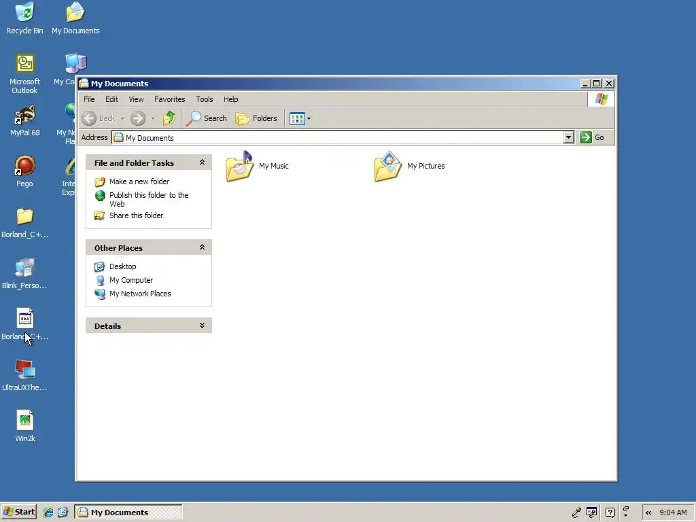Image resolution: width=696 pixels, height=522 pixels.
Task: Open the Search magnifier toolbar button
Action: (x=207, y=118)
